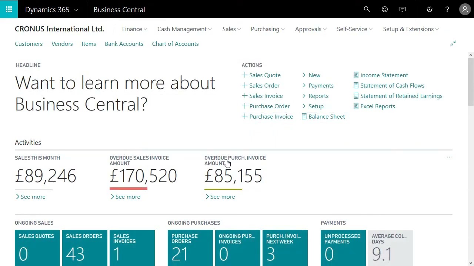See more under Overdue Sales Invoice Amount

pos(125,197)
